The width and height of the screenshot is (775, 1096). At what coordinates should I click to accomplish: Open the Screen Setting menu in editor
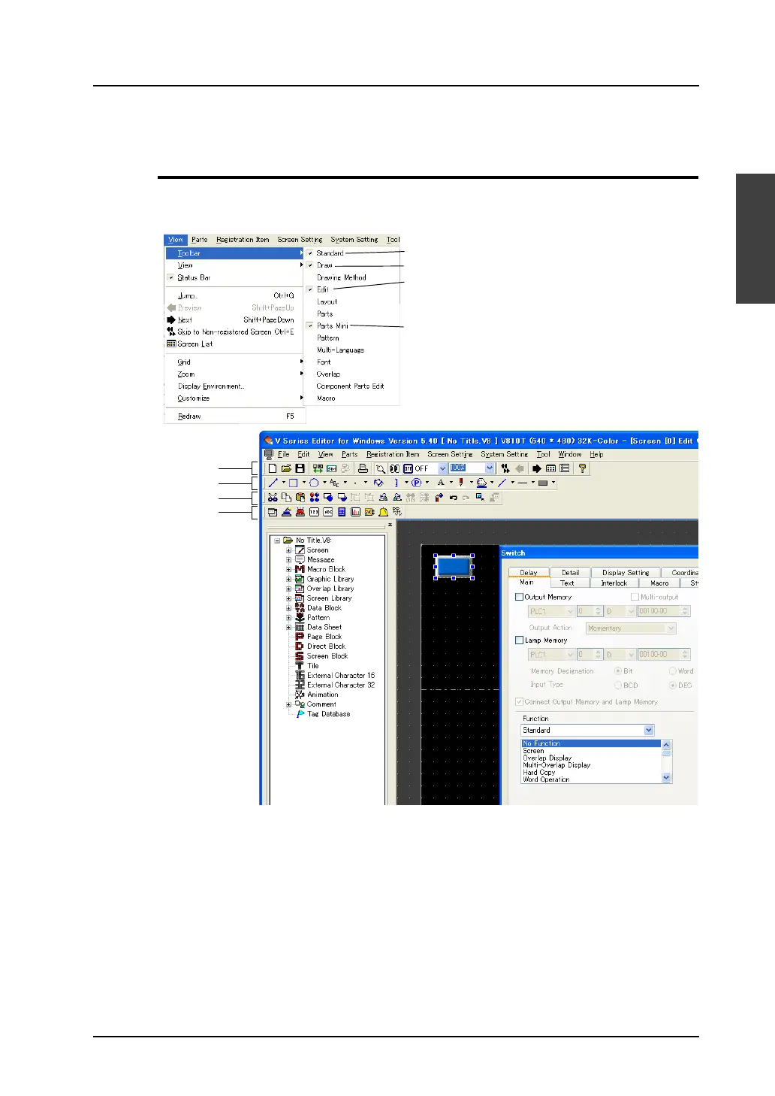coord(450,454)
